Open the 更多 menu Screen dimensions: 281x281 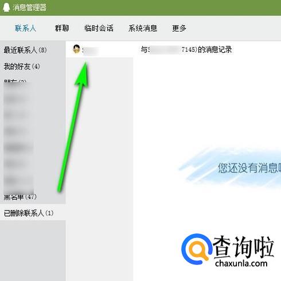pos(179,28)
